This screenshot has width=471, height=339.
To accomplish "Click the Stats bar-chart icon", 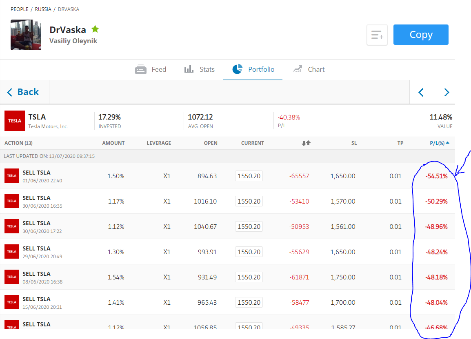I will pyautogui.click(x=189, y=69).
